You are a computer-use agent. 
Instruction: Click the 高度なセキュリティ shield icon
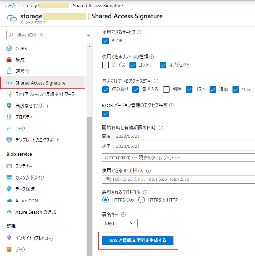(x=9, y=106)
